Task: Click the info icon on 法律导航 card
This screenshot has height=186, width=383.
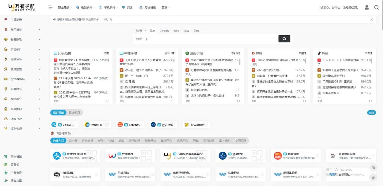Action: pyautogui.click(x=262, y=174)
